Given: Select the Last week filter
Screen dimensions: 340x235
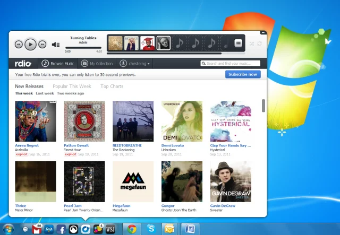Looking at the screenshot, I should pos(45,93).
